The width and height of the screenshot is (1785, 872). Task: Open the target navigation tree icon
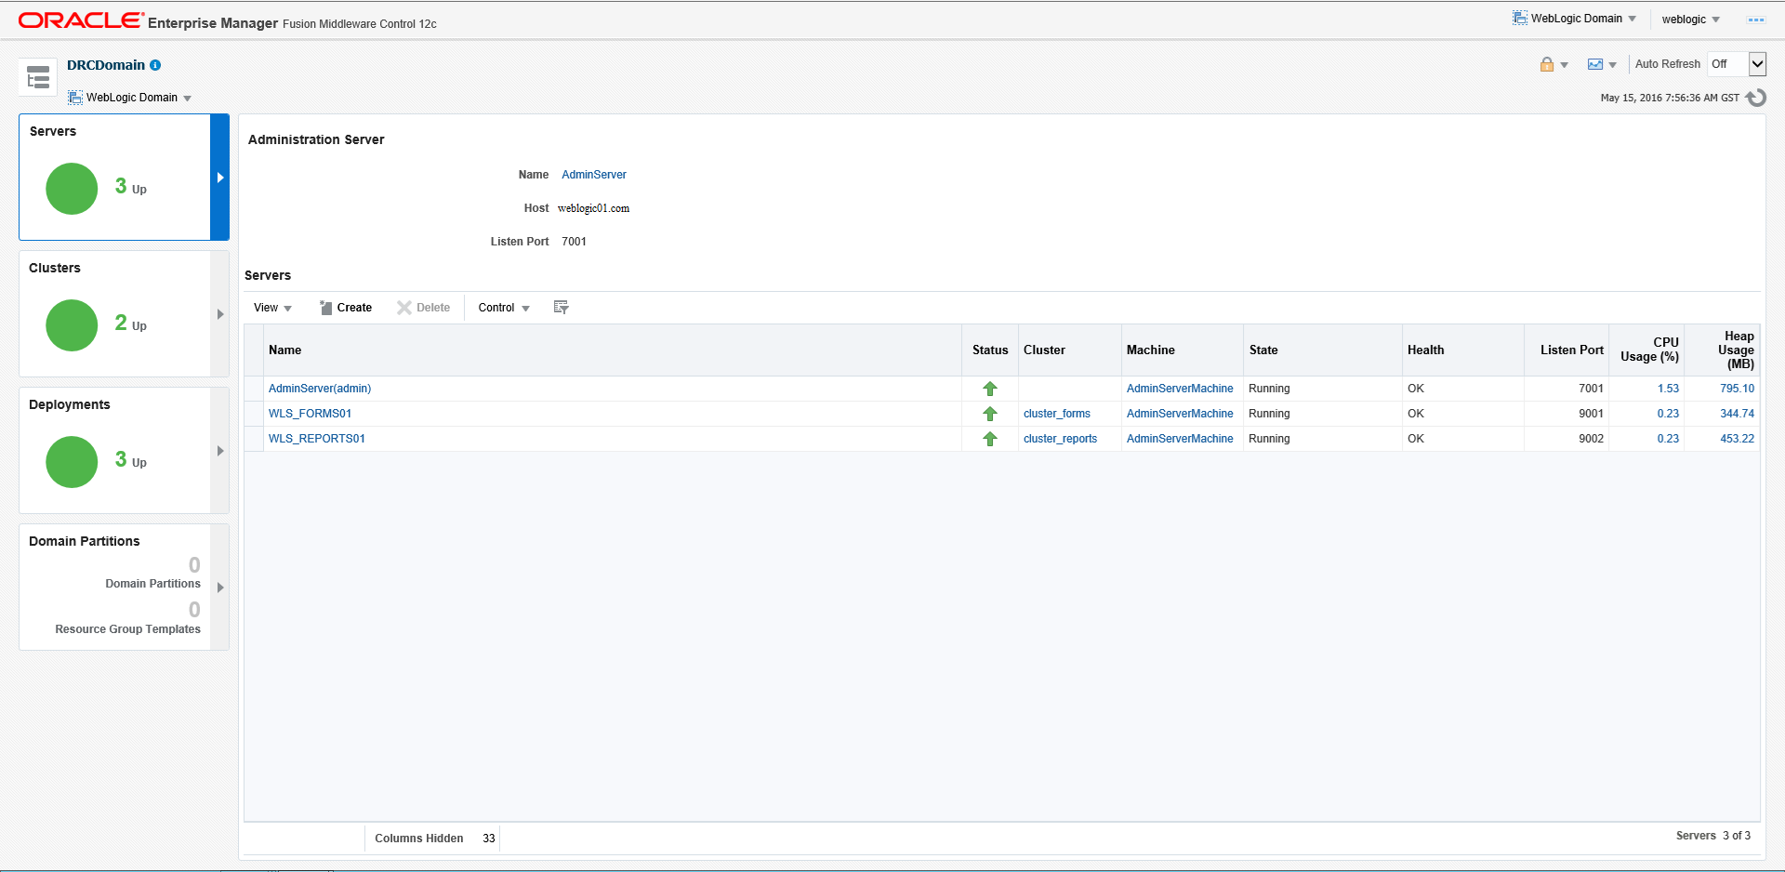click(38, 77)
